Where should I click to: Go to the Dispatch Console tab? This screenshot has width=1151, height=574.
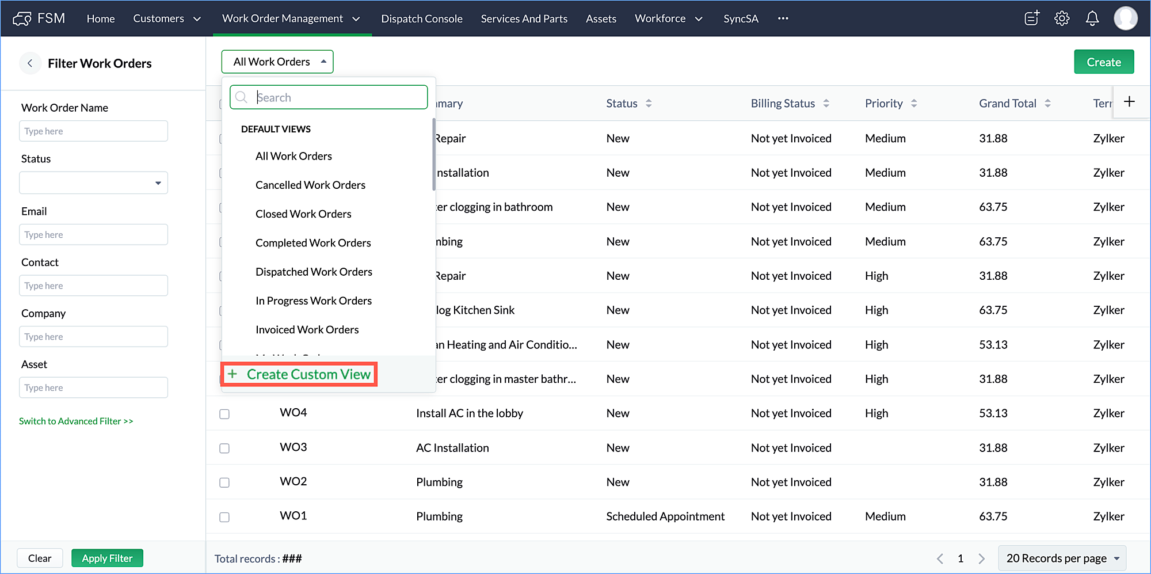point(421,18)
